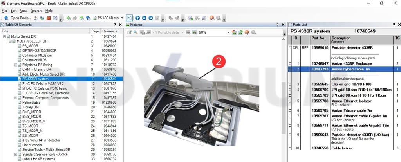Click the blue next page round icon

click(150, 18)
